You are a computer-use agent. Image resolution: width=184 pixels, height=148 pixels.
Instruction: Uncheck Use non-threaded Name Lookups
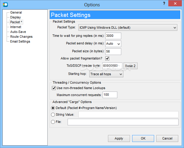(54, 88)
